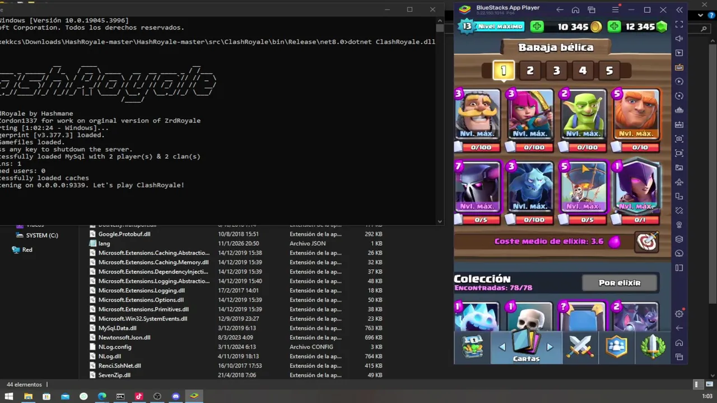The width and height of the screenshot is (717, 403).
Task: Open Discord from taskbar
Action: (176, 396)
